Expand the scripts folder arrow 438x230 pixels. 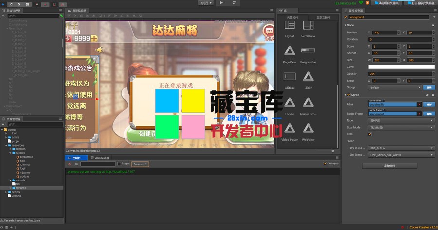coord(6,192)
